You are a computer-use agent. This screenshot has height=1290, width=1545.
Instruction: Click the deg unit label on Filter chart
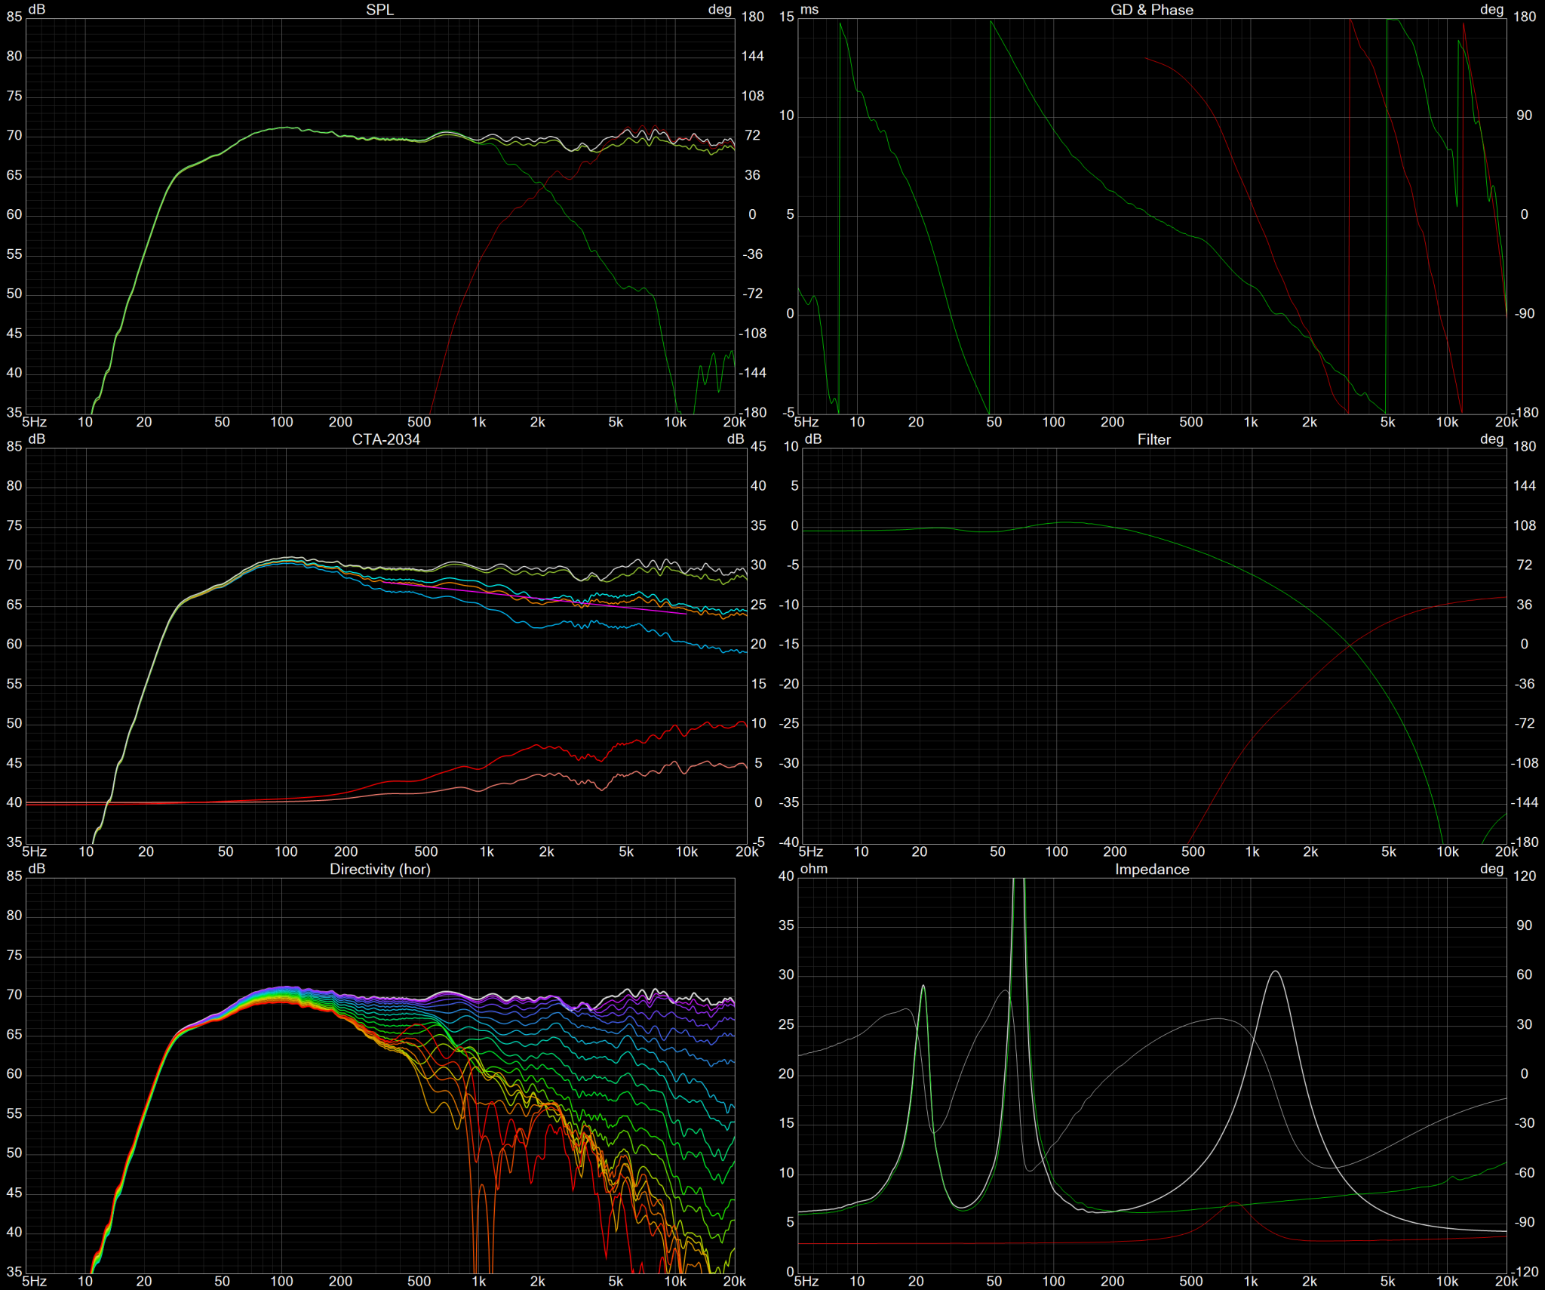(x=1491, y=439)
